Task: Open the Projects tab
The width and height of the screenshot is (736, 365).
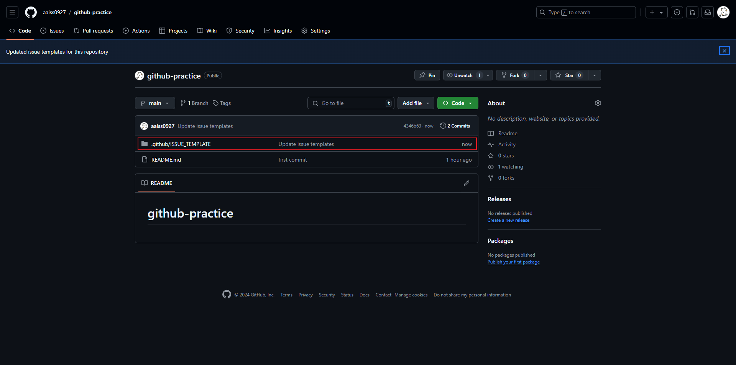Action: tap(173, 31)
